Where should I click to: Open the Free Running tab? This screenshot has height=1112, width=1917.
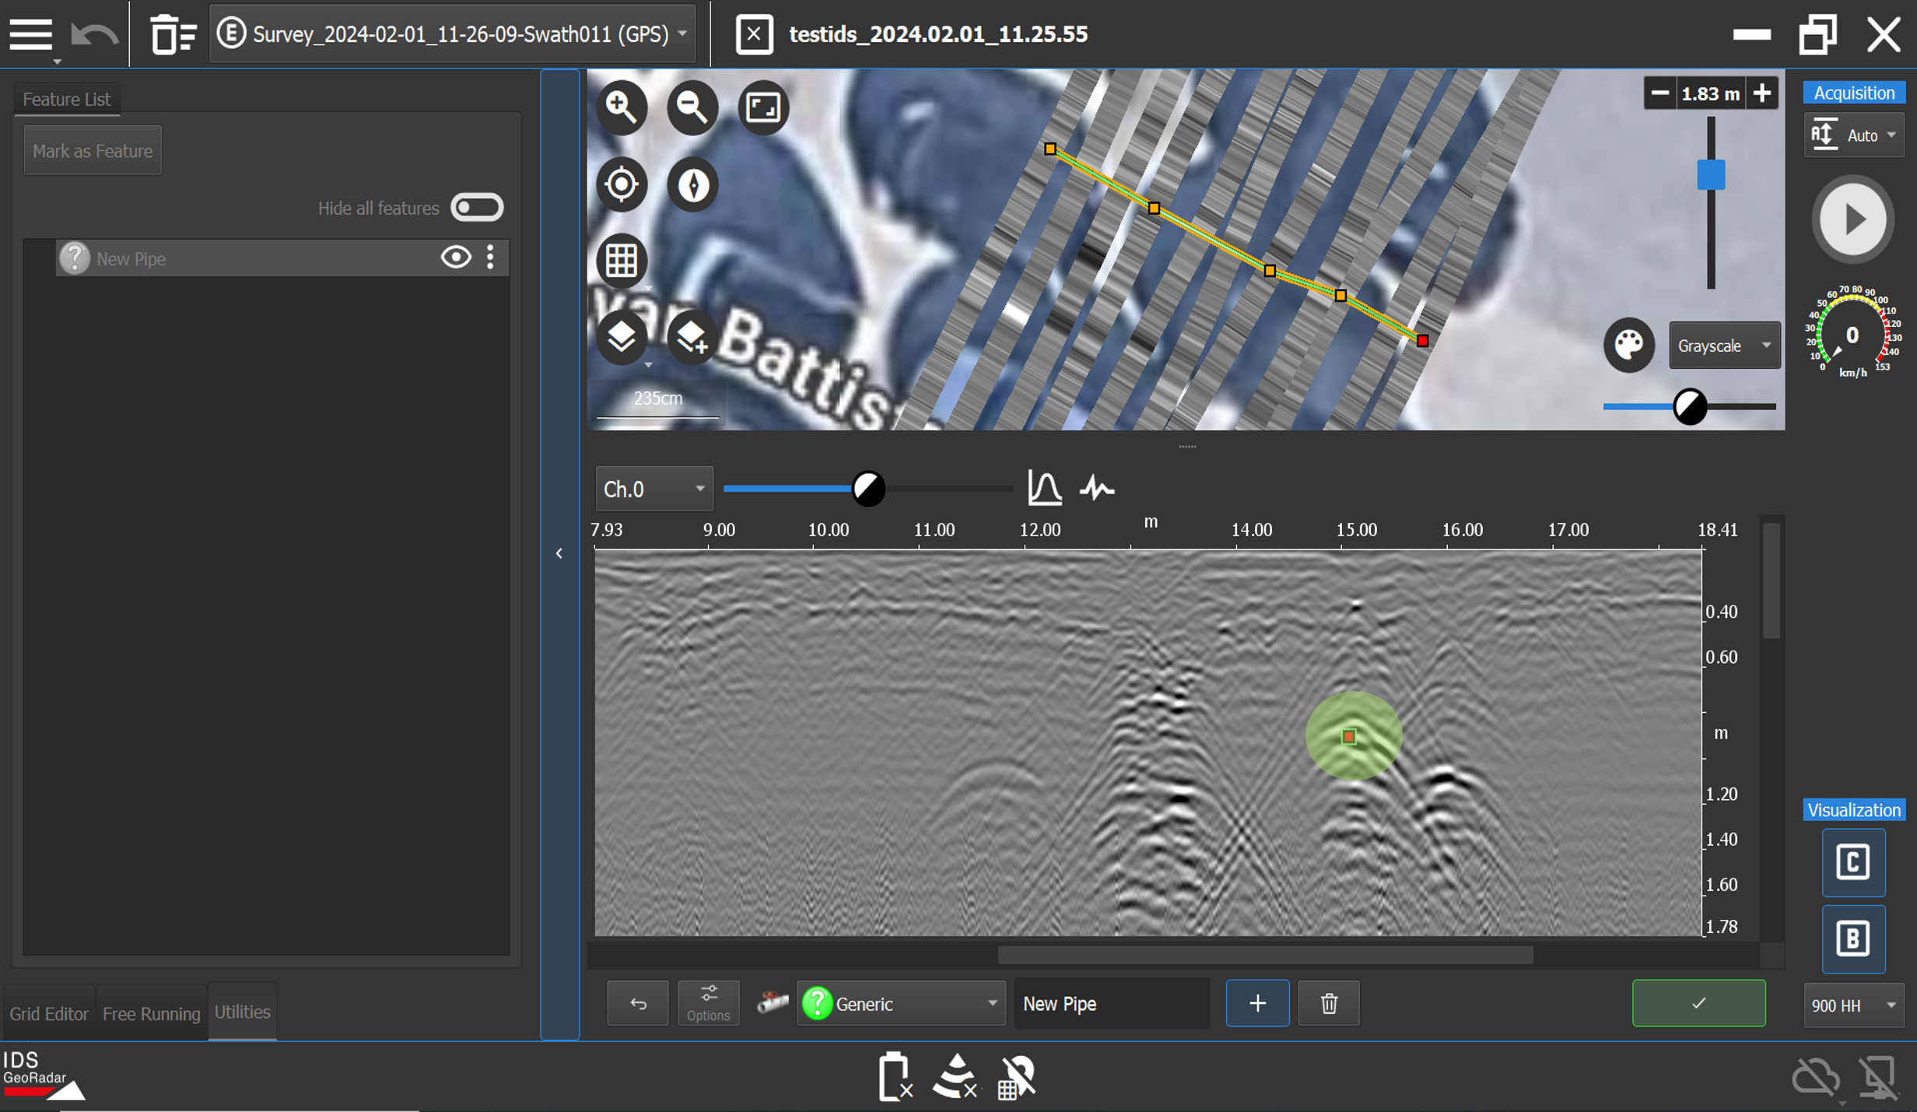click(151, 1013)
